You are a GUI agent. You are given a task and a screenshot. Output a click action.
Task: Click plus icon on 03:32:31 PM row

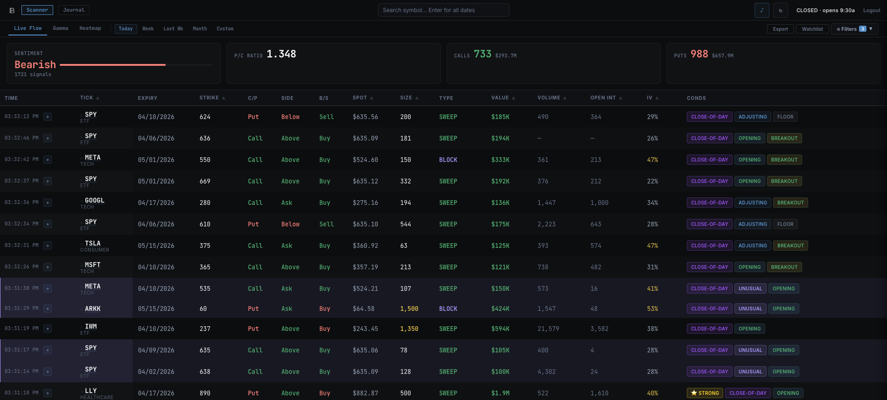(48, 246)
